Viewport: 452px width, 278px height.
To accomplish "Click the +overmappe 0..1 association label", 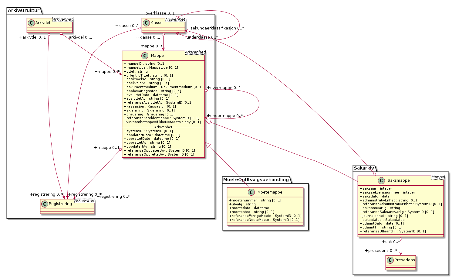I will tap(224, 88).
